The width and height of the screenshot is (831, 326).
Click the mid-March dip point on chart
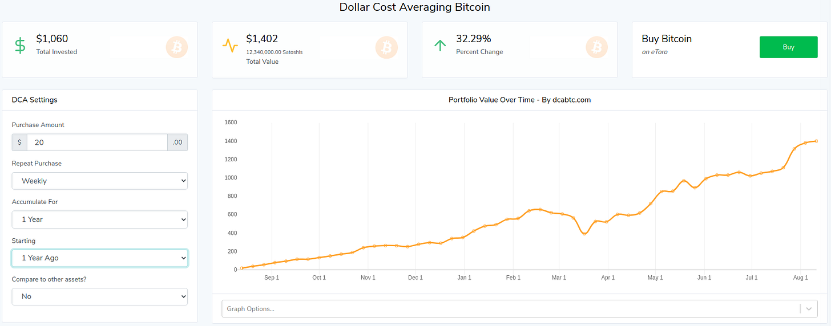click(584, 234)
